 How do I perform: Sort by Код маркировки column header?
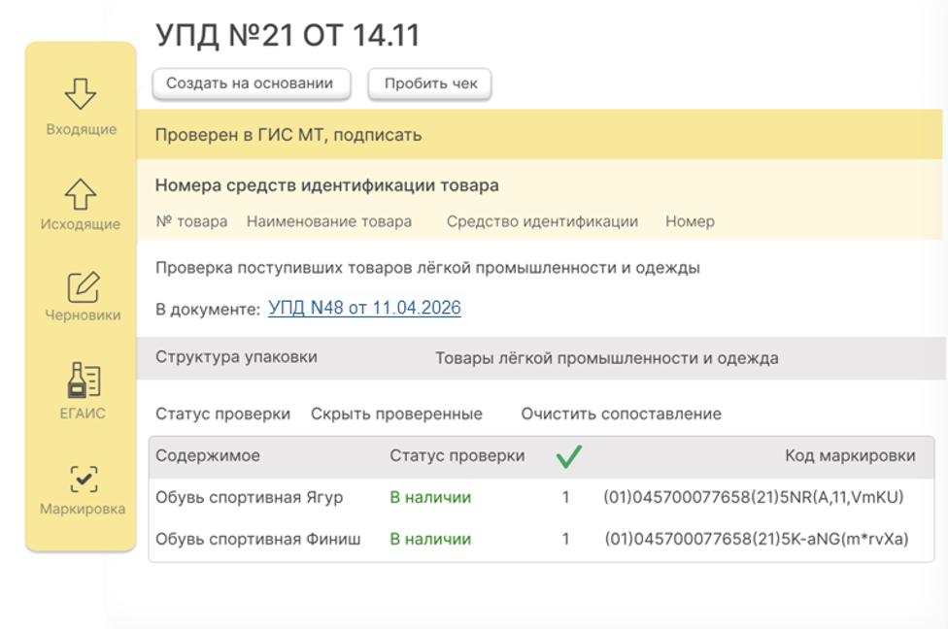850,456
